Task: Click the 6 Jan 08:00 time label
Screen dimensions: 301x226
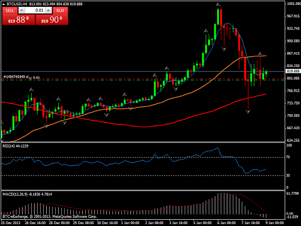Action: [226, 223]
